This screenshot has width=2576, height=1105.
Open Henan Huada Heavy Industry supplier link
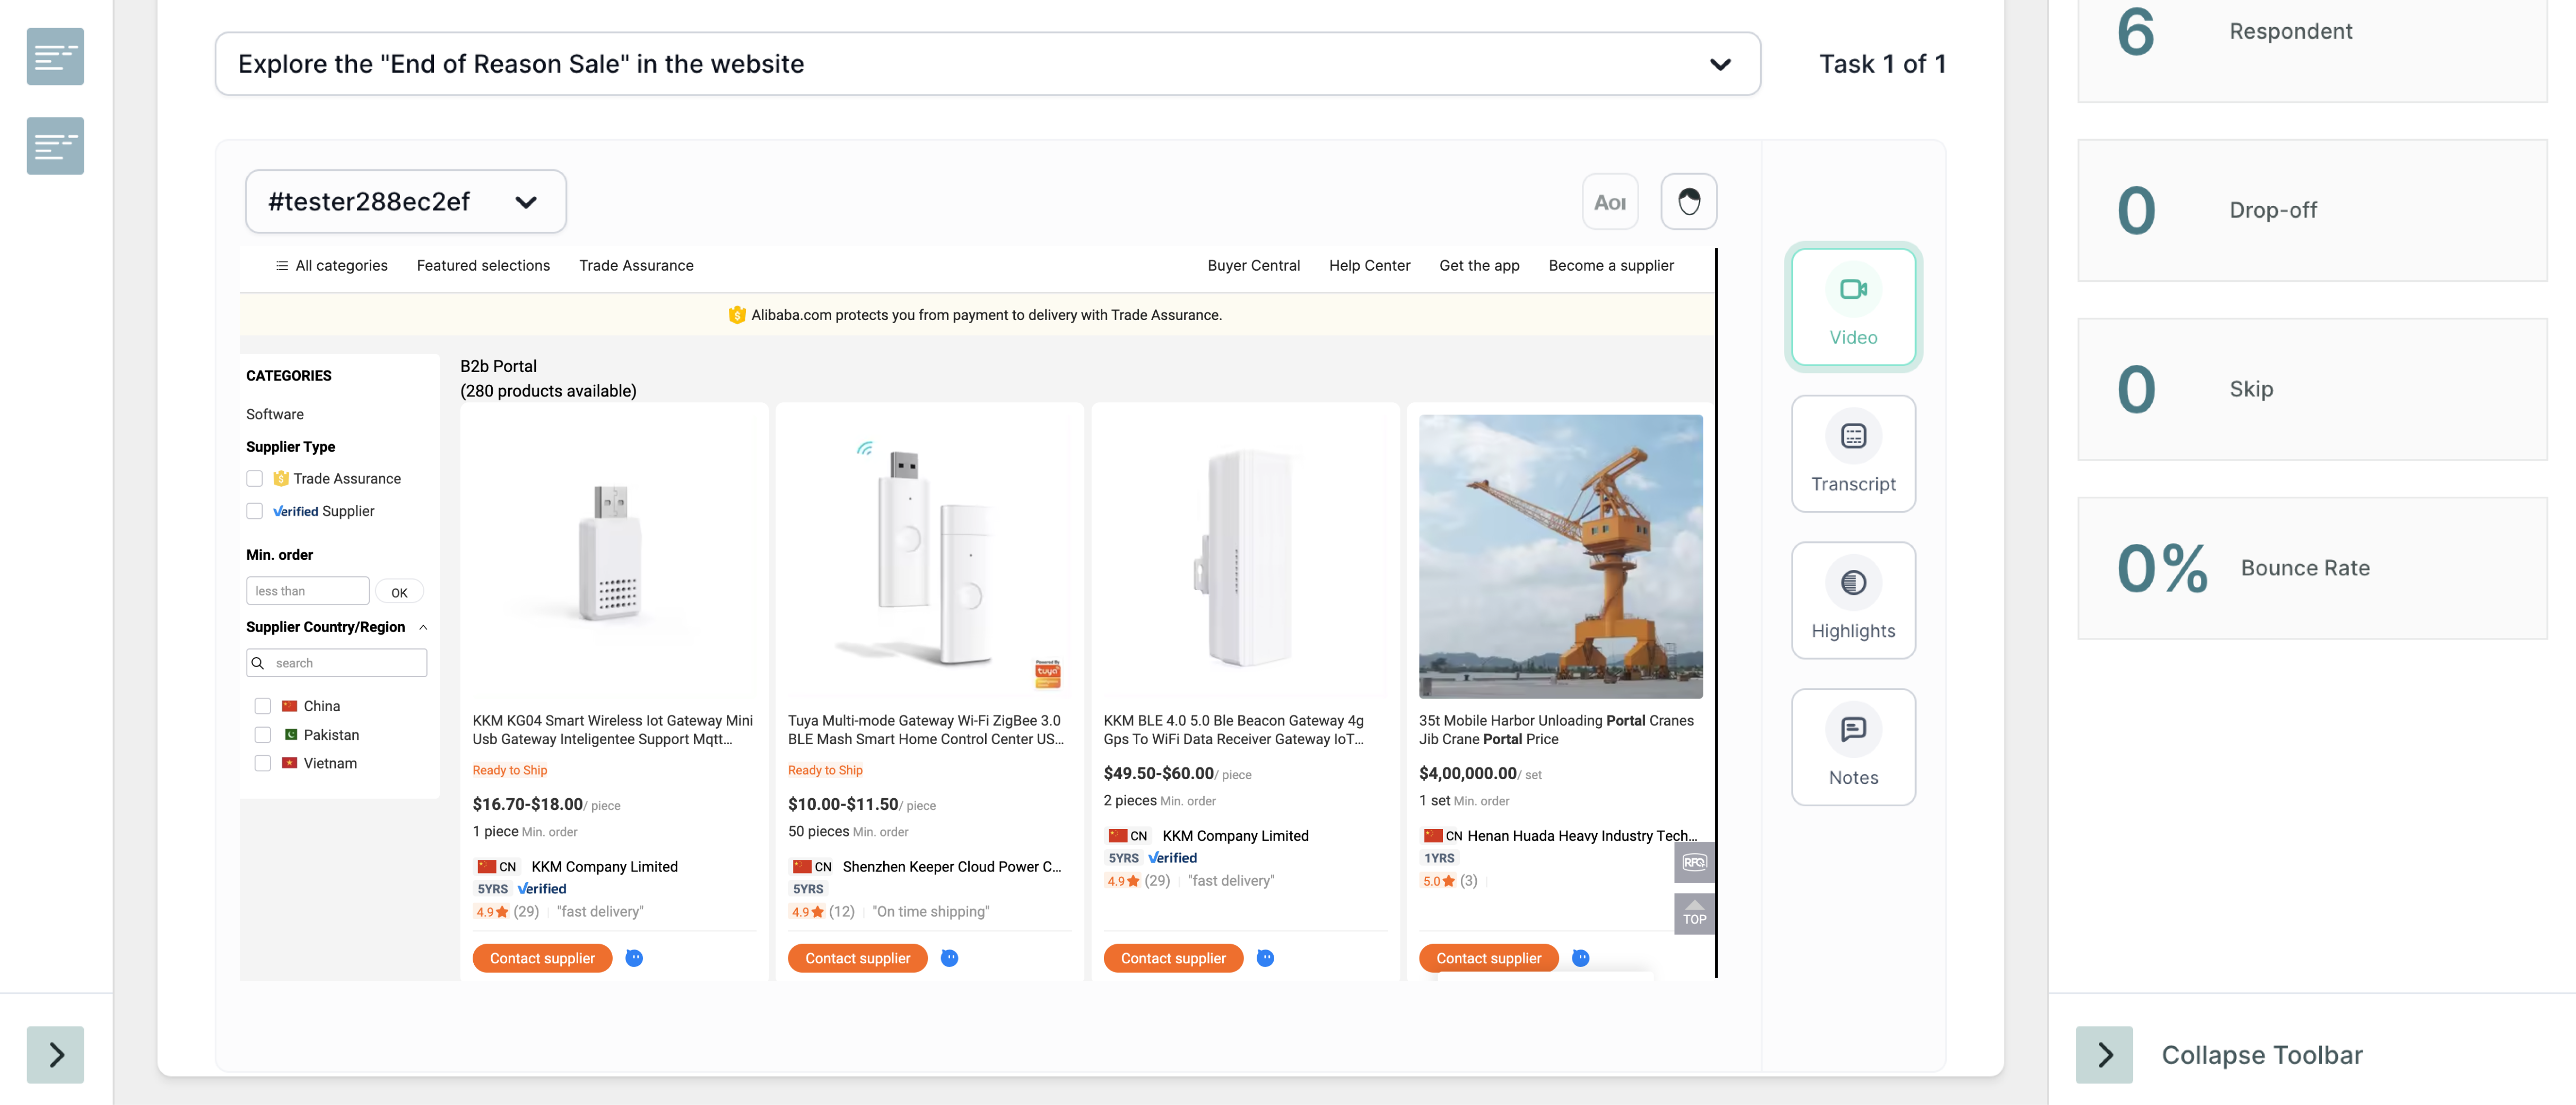point(1582,836)
